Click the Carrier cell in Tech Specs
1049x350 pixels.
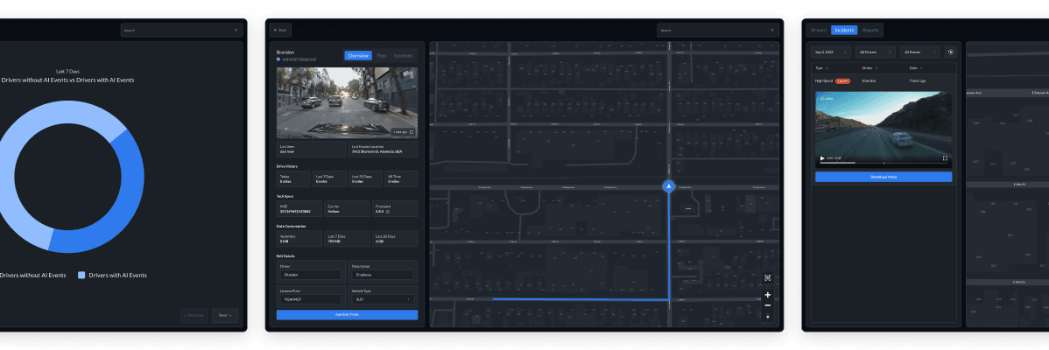[x=347, y=208]
